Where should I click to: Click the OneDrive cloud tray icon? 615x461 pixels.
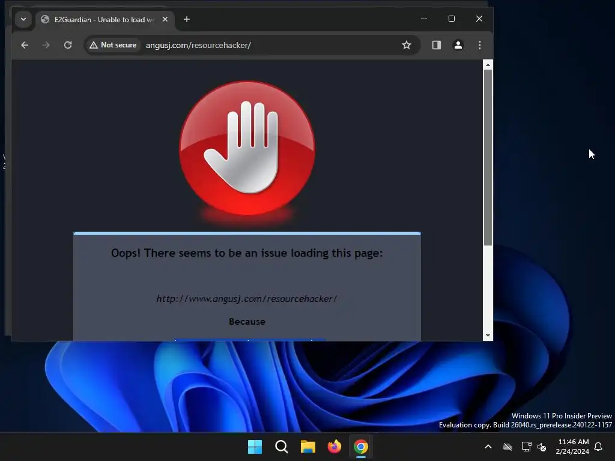[x=507, y=447]
